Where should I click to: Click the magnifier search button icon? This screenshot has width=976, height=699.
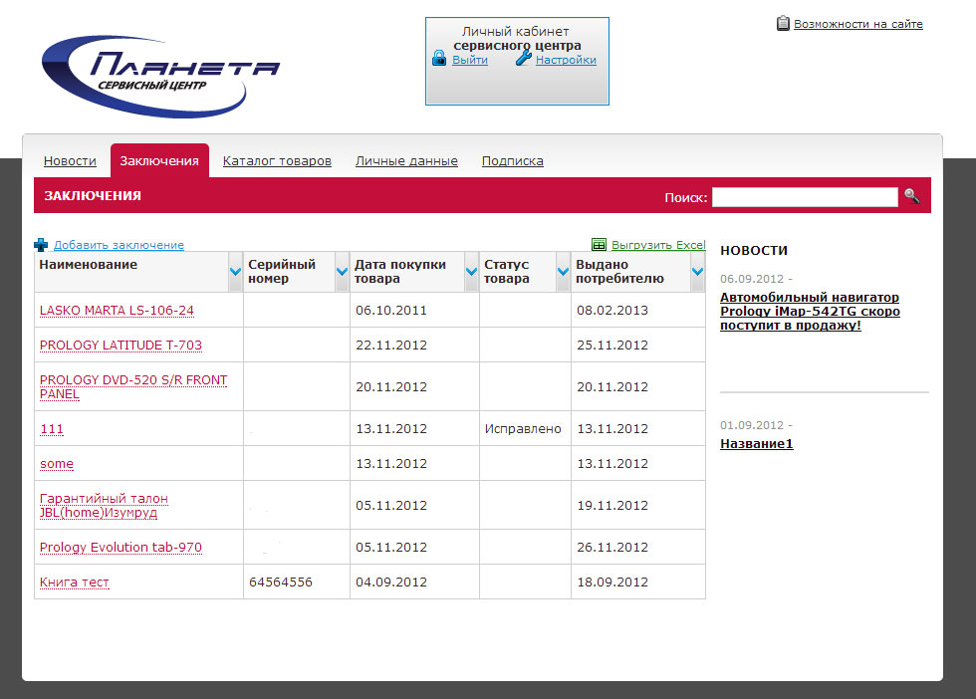[912, 196]
